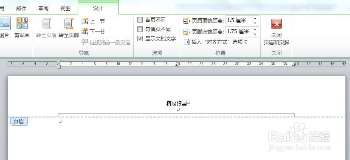Click the grayed-out 转至页眉 button
The width and height of the screenshot is (350, 160).
(46, 28)
